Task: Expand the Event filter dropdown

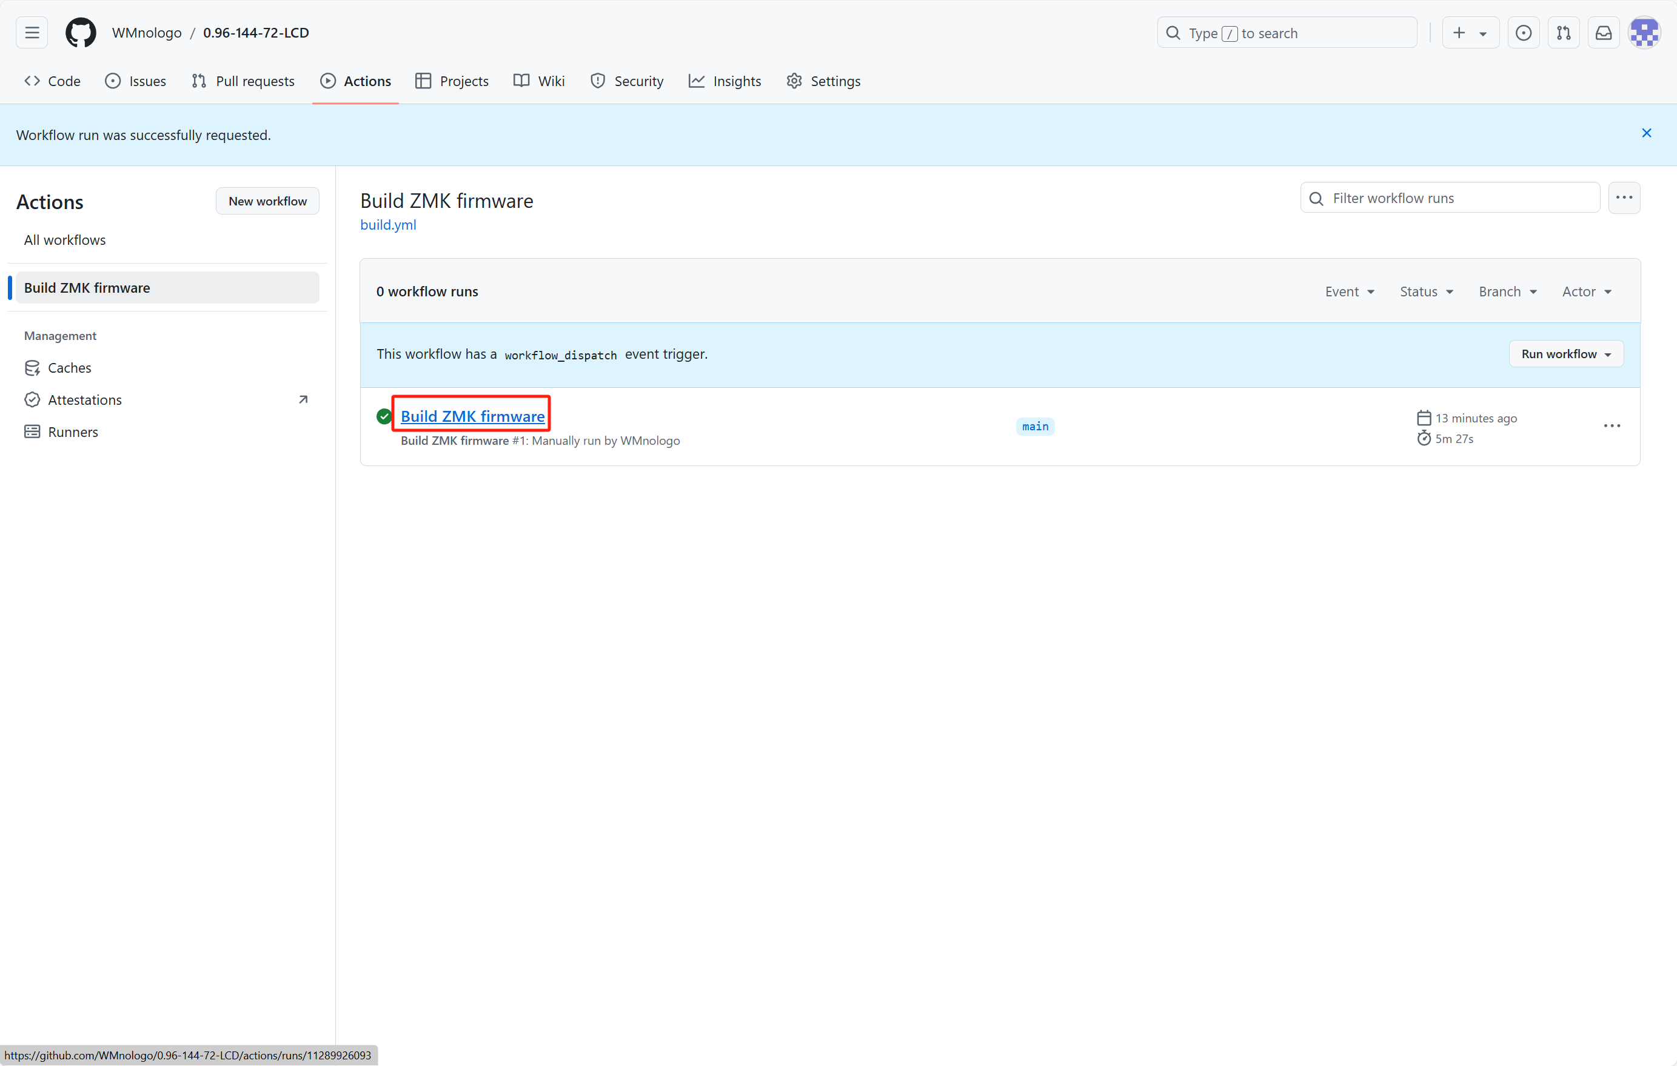Action: 1349,291
